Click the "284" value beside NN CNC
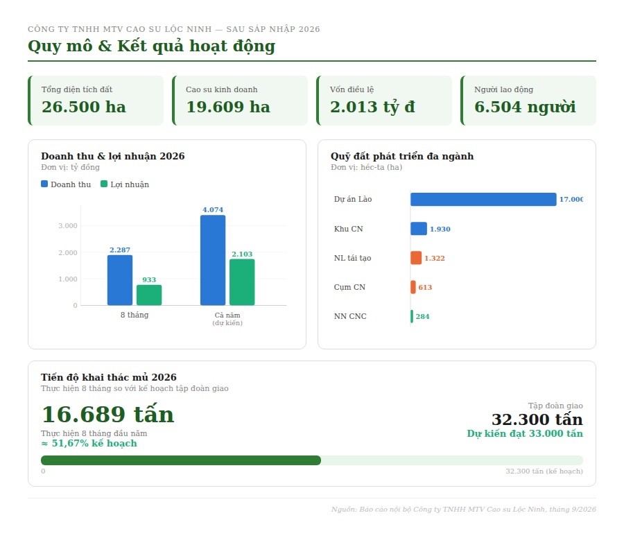 tap(423, 317)
